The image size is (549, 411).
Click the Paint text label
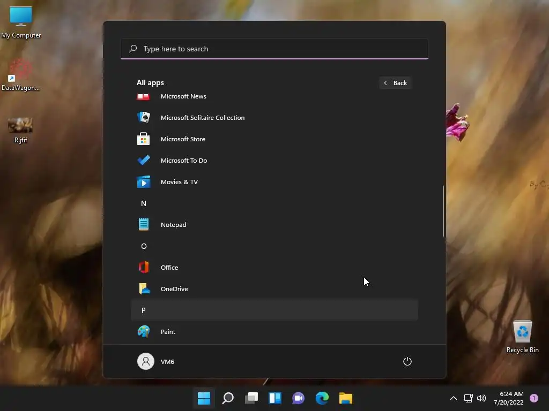point(168,332)
